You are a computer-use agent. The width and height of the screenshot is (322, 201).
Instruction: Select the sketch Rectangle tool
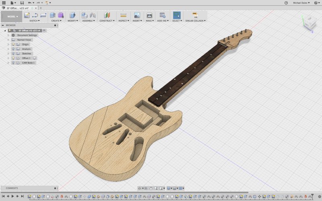[43, 15]
